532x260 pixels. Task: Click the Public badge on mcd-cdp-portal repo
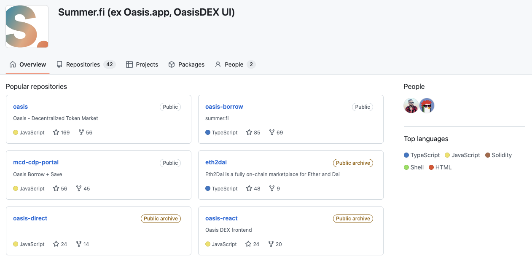tap(170, 163)
